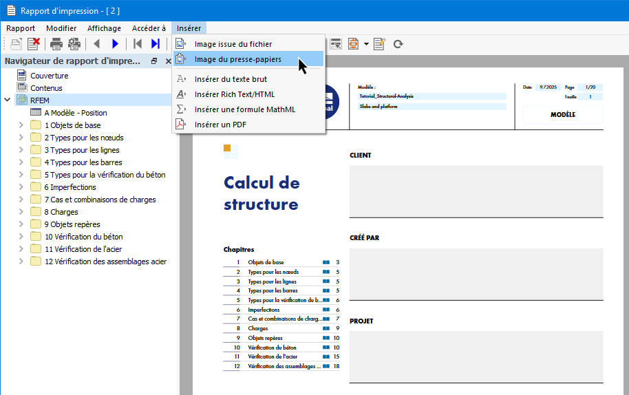The width and height of the screenshot is (629, 395).
Task: Expand 3 Types pour les lignes folder
Action: point(21,150)
